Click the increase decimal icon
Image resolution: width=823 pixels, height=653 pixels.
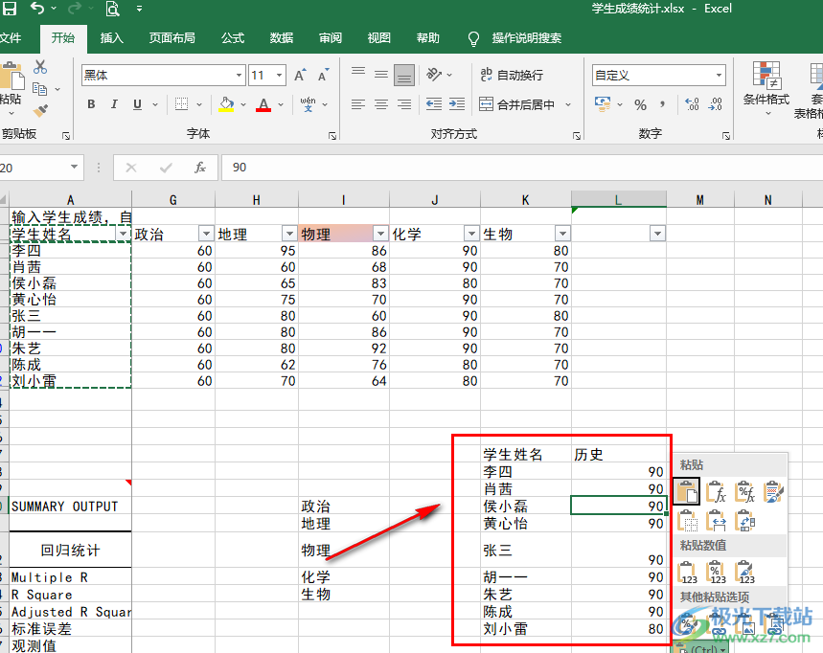tap(693, 104)
